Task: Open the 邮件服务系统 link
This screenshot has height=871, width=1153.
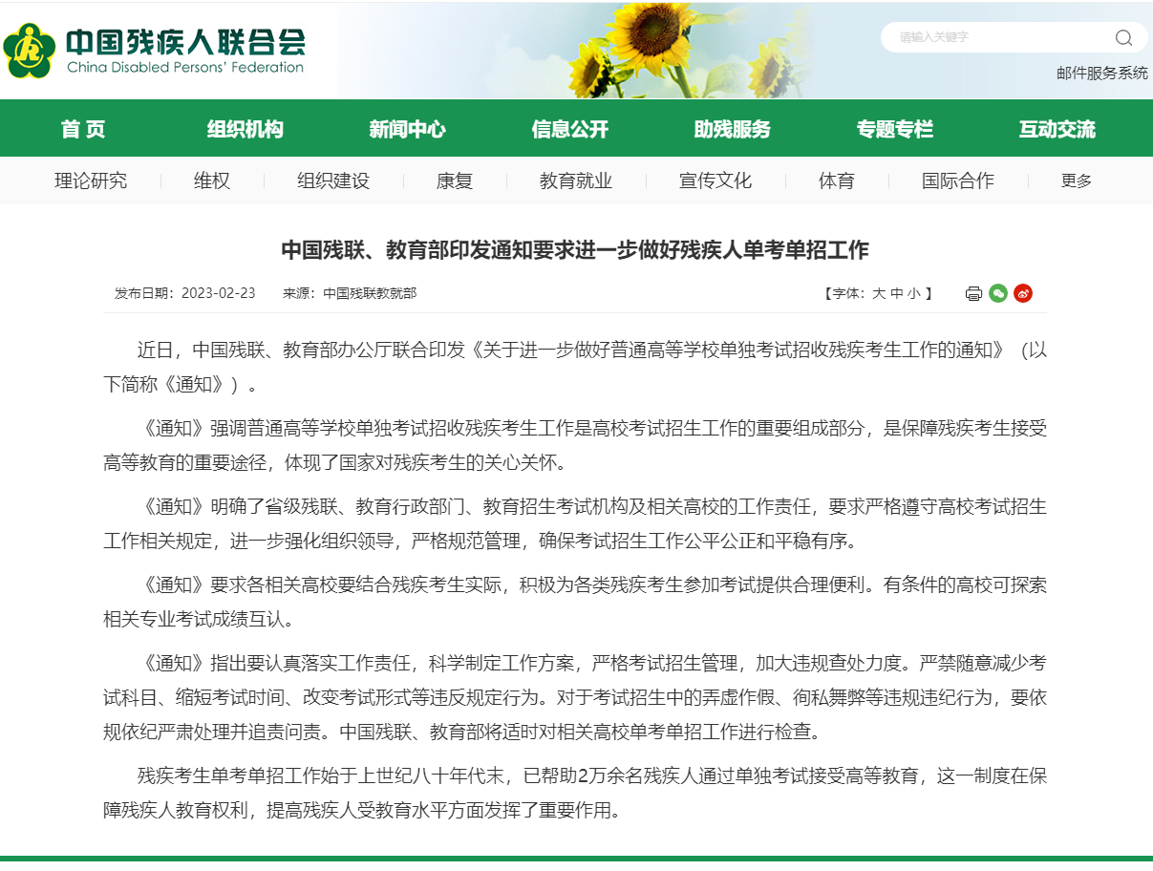Action: pyautogui.click(x=1101, y=73)
